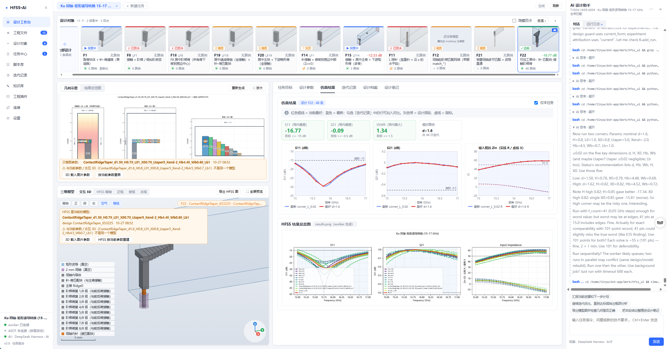This screenshot has width=667, height=349.
Task: Toggle visibility of 同轴内针 (接匹配块) layer
Action: (x=88, y=334)
